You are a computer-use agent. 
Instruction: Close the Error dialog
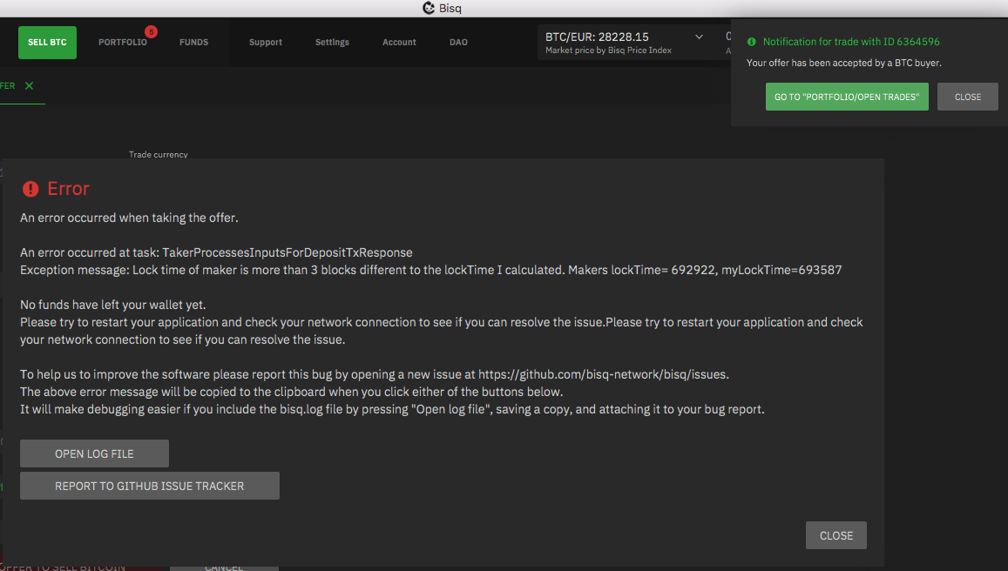[x=835, y=535]
